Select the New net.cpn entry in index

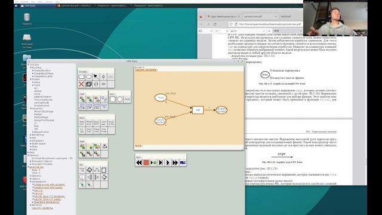point(36,167)
